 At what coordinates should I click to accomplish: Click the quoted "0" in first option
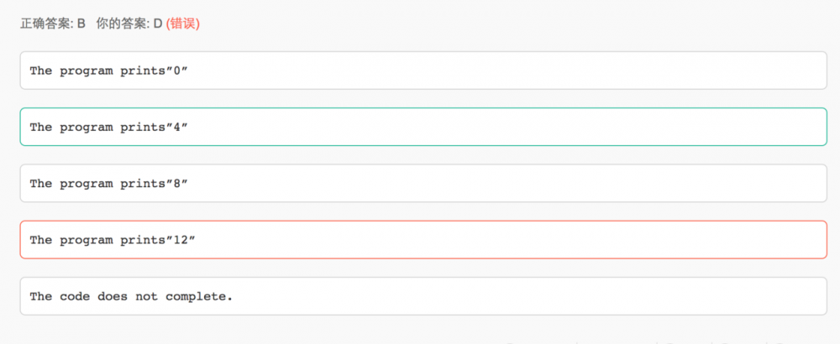tap(174, 70)
